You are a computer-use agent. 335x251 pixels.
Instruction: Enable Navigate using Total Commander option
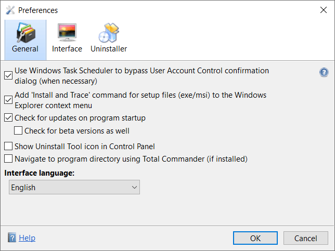click(x=8, y=159)
